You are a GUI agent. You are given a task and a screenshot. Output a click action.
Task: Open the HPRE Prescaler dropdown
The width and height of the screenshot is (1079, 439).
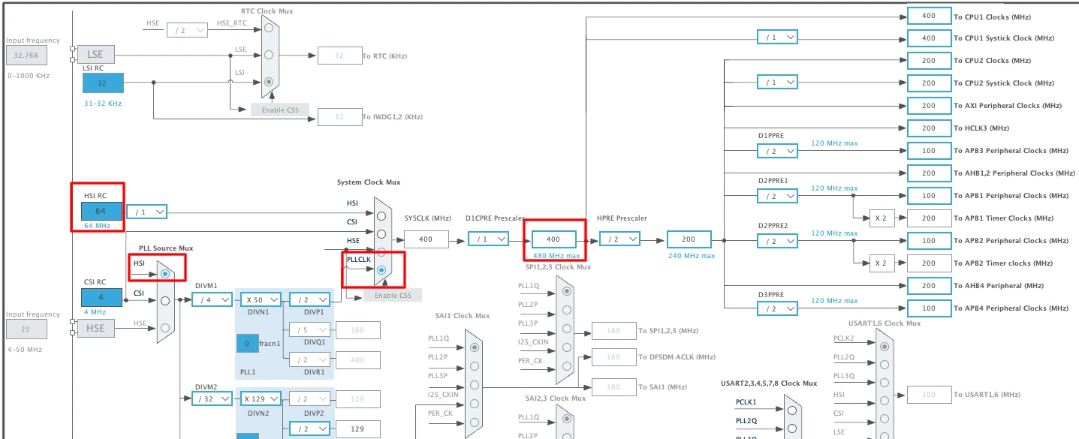pyautogui.click(x=619, y=239)
